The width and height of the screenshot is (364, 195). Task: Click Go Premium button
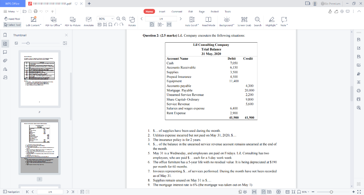point(331,4)
